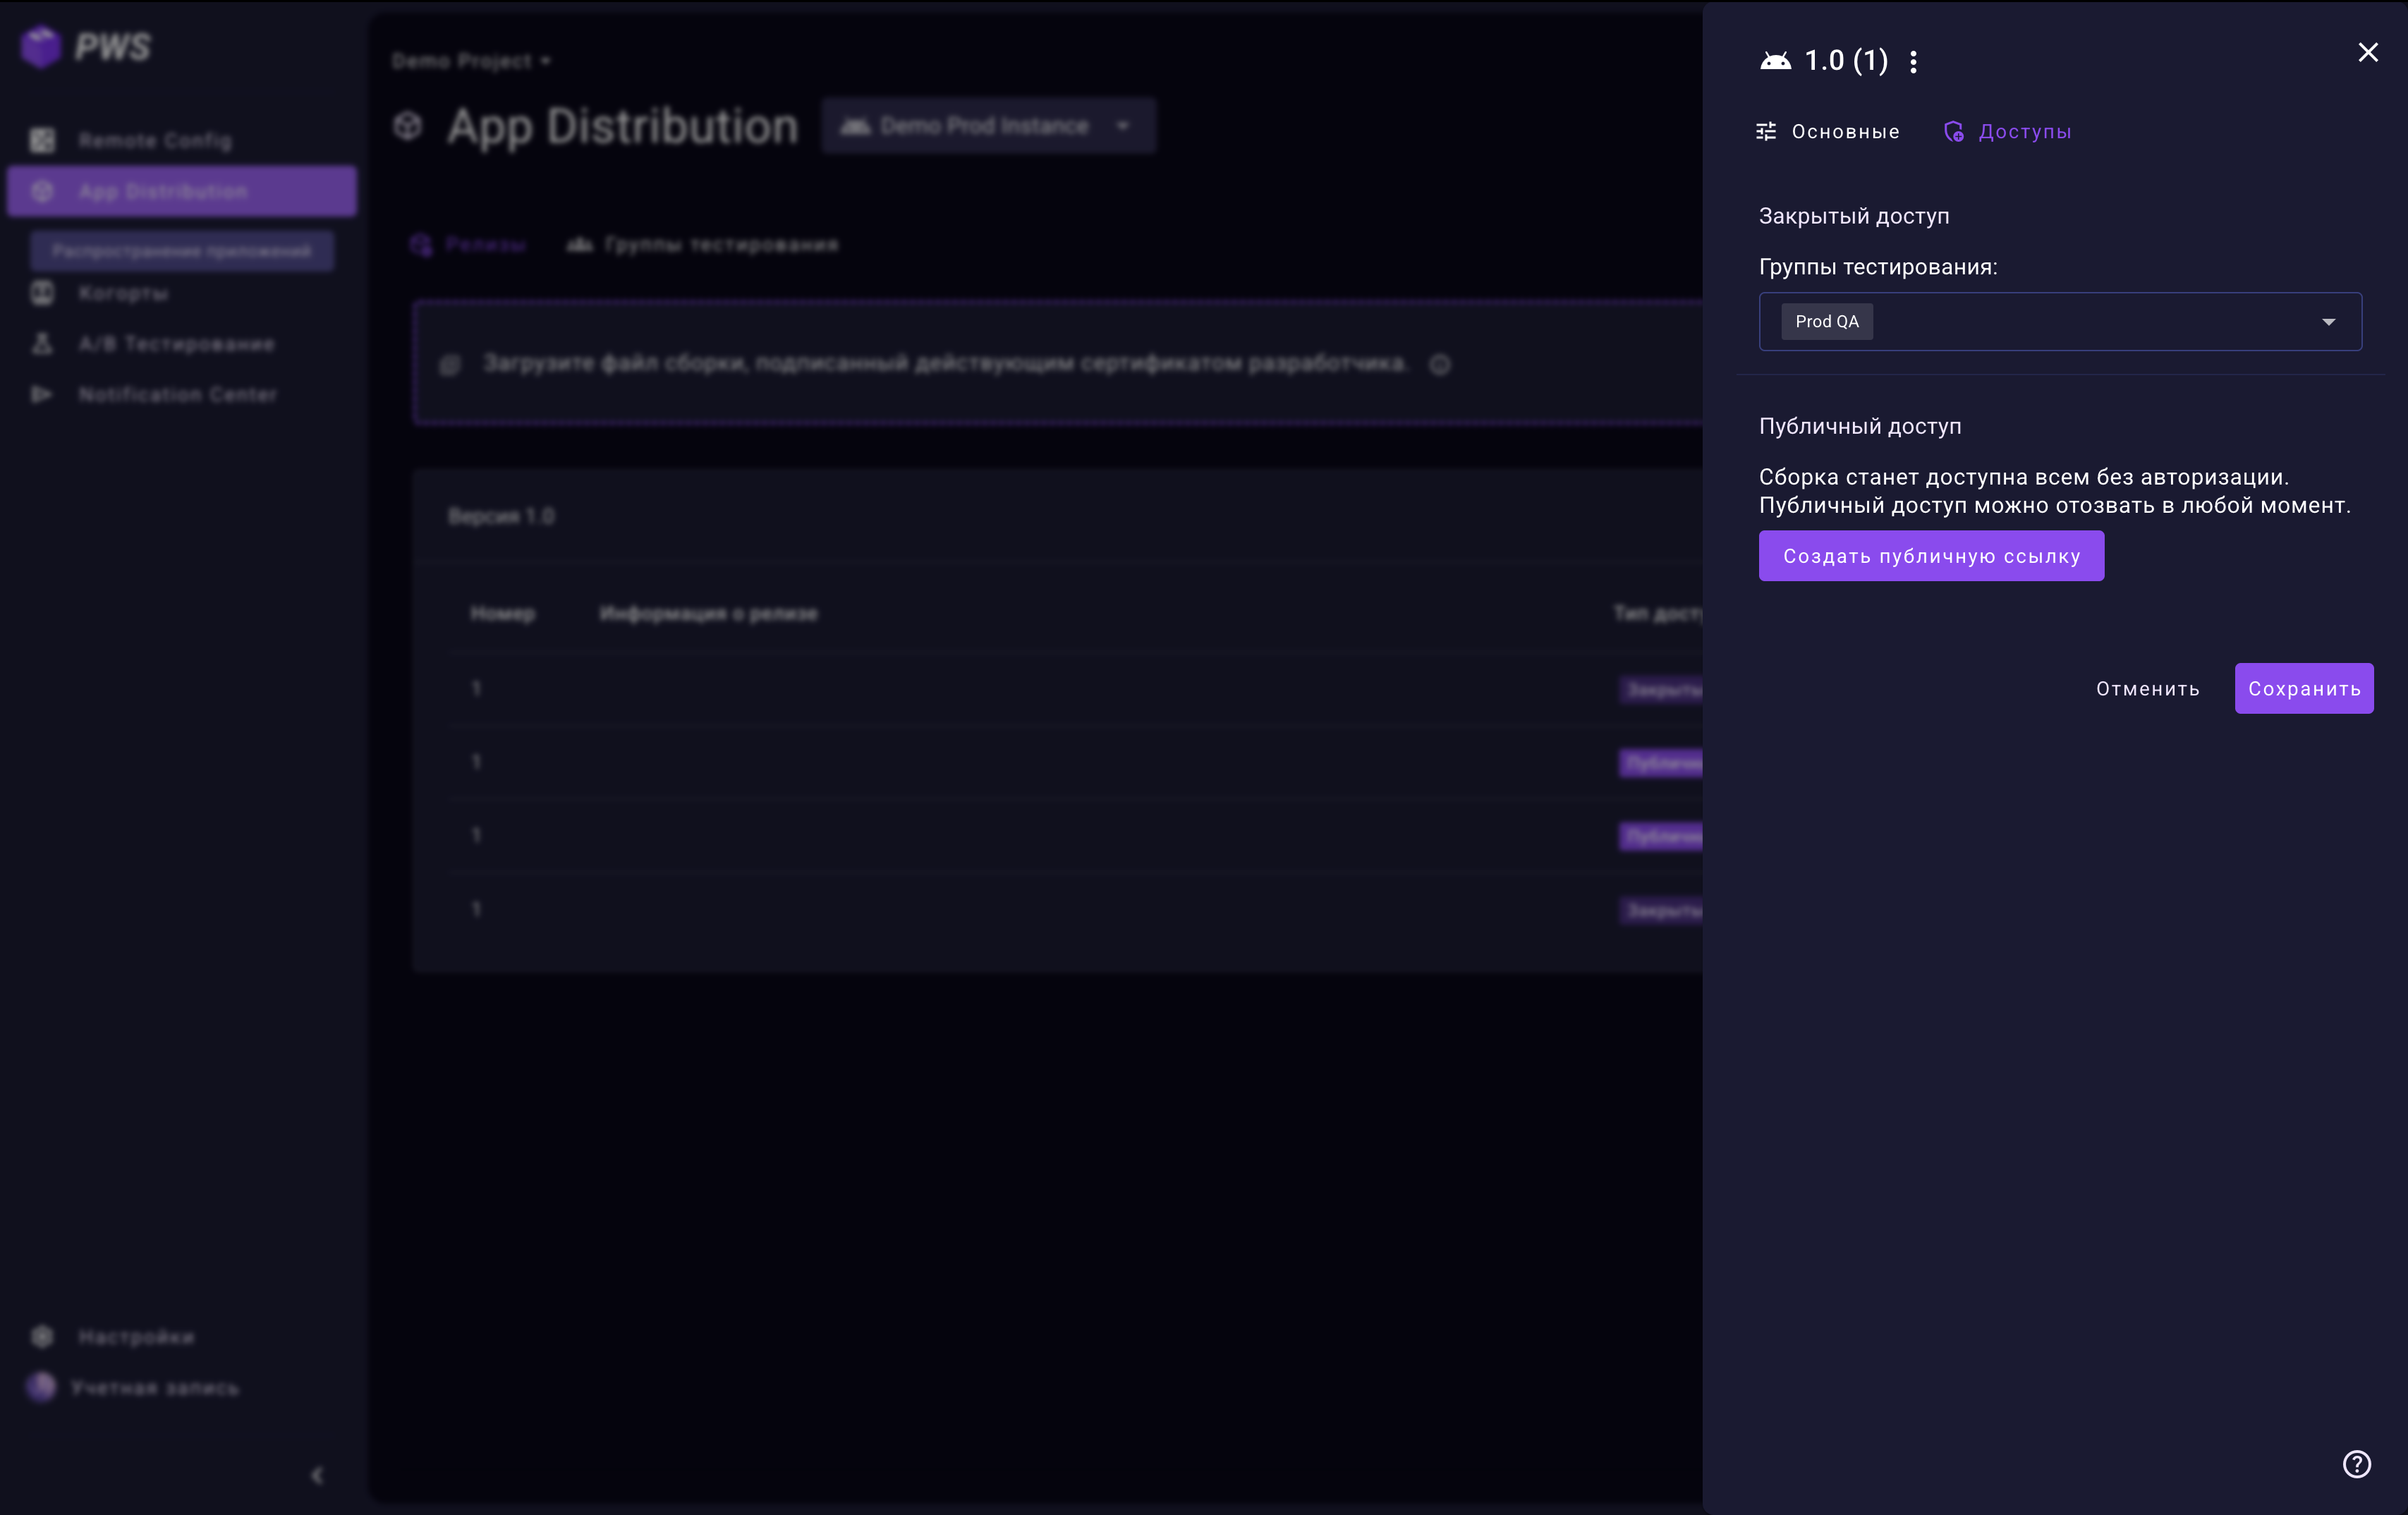The width and height of the screenshot is (2408, 1515).
Task: Click the Prod QA chip in testing groups
Action: (x=1826, y=322)
